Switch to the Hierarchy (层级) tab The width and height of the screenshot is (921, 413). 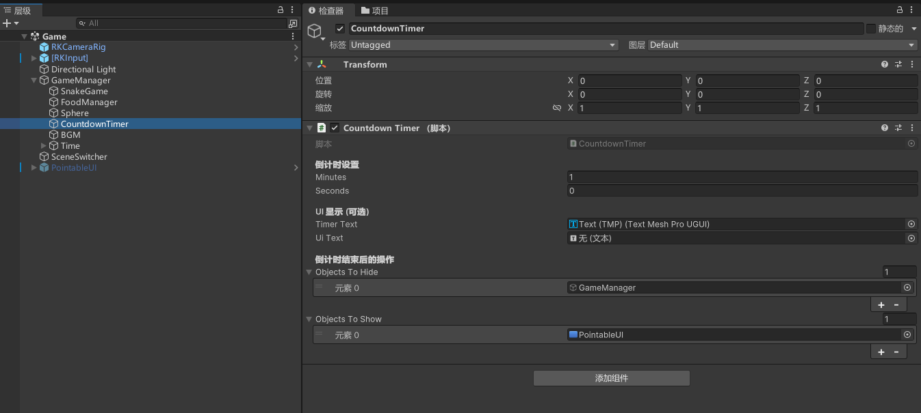coord(21,10)
